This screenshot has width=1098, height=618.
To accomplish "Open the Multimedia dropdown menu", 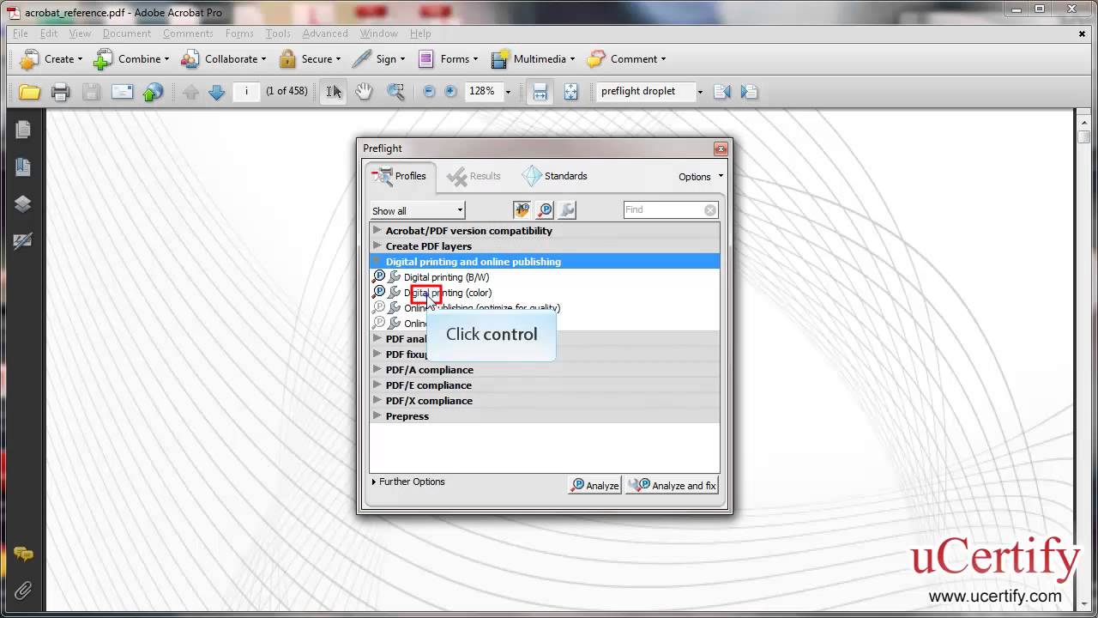I will (533, 59).
